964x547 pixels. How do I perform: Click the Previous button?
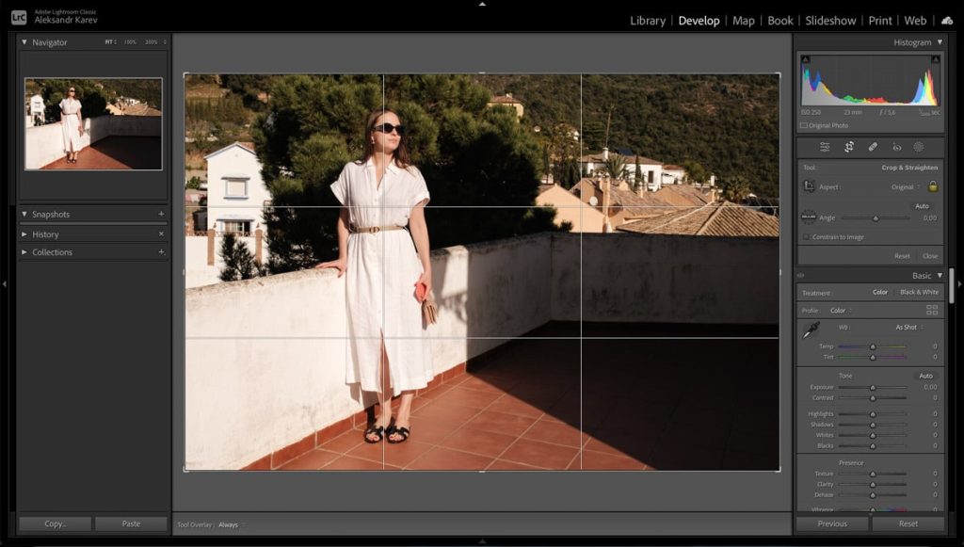click(x=832, y=523)
